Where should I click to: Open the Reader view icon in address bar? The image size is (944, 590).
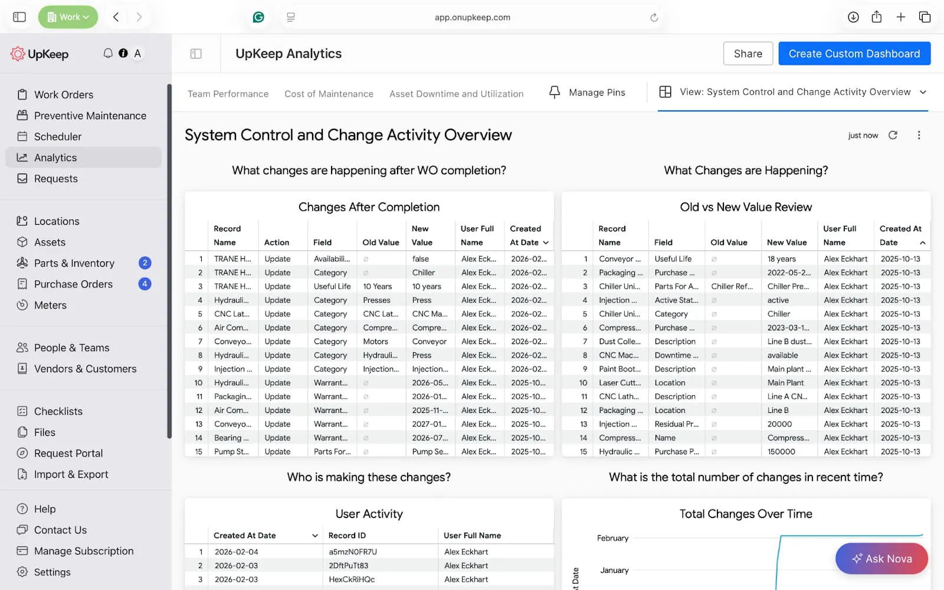291,17
